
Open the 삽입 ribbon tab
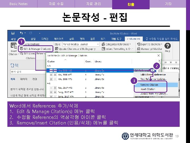click(x=33, y=39)
